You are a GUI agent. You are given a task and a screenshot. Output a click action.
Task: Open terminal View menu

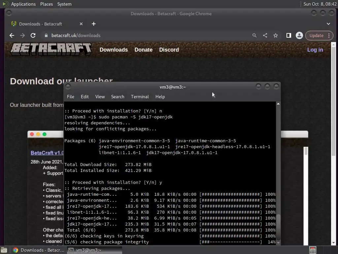pos(100,97)
